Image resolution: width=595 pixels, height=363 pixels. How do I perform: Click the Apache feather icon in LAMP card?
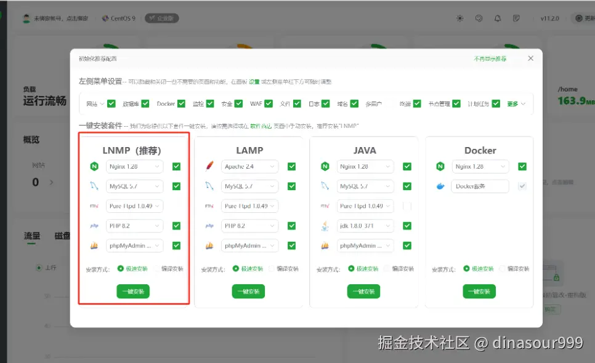coord(209,166)
